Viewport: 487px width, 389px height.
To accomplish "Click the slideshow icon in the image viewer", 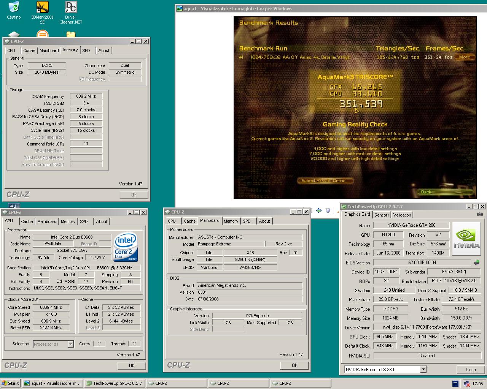I will click(x=329, y=210).
